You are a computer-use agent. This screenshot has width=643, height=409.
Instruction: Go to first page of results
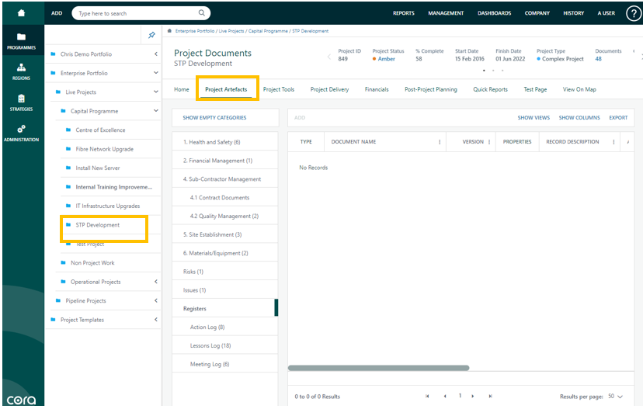click(x=427, y=397)
